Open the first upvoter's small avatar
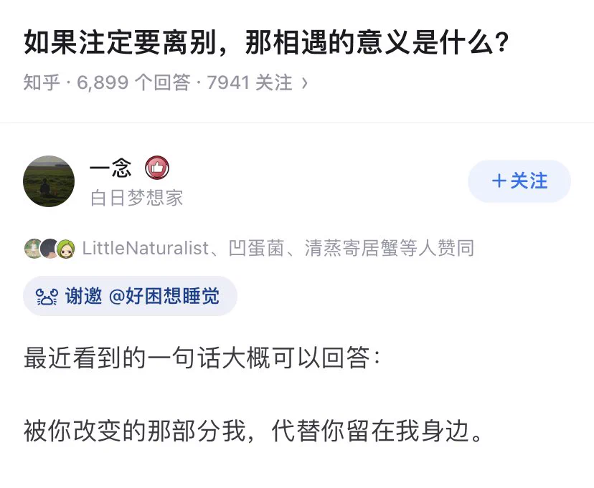 point(33,249)
